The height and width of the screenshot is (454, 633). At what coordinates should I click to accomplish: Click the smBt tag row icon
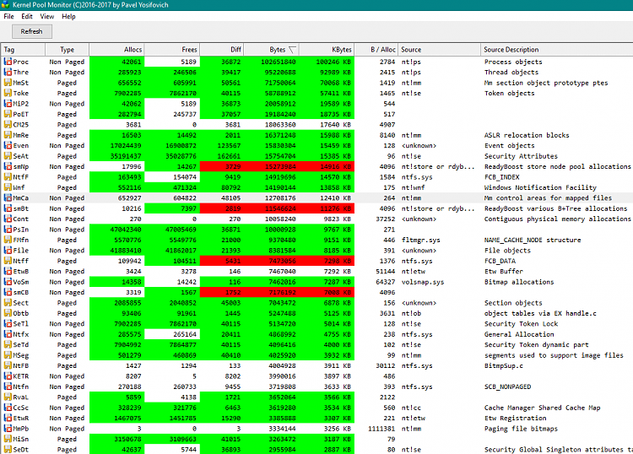[x=8, y=208]
